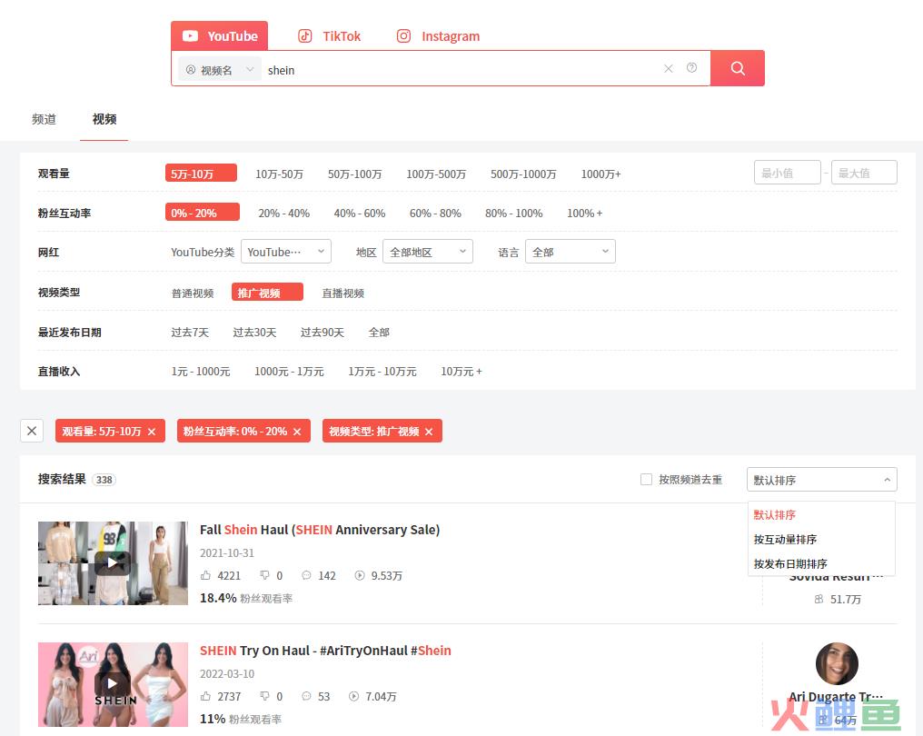Image resolution: width=923 pixels, height=736 pixels.
Task: Open the SHEIN Try On Haul video title
Action: pyautogui.click(x=325, y=650)
